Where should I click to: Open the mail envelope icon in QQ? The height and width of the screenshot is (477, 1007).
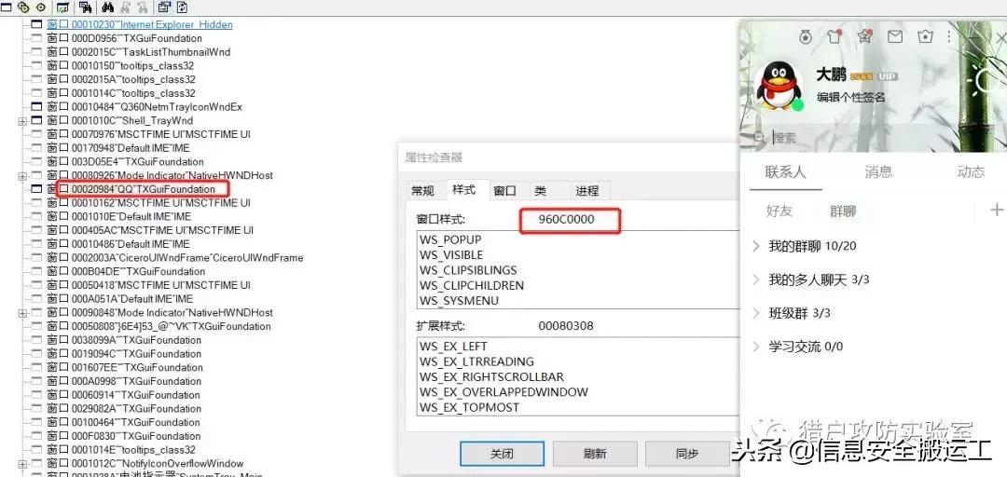click(x=895, y=36)
